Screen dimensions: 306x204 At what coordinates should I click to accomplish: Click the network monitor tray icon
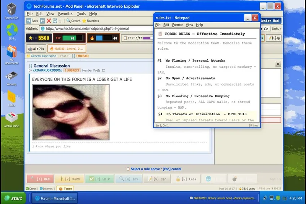[272, 198]
